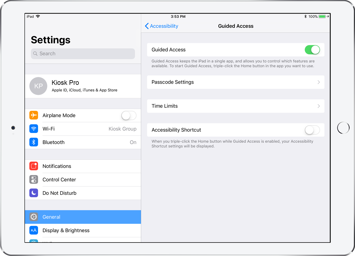
Task: Tap the KP profile avatar
Action: pyautogui.click(x=38, y=86)
